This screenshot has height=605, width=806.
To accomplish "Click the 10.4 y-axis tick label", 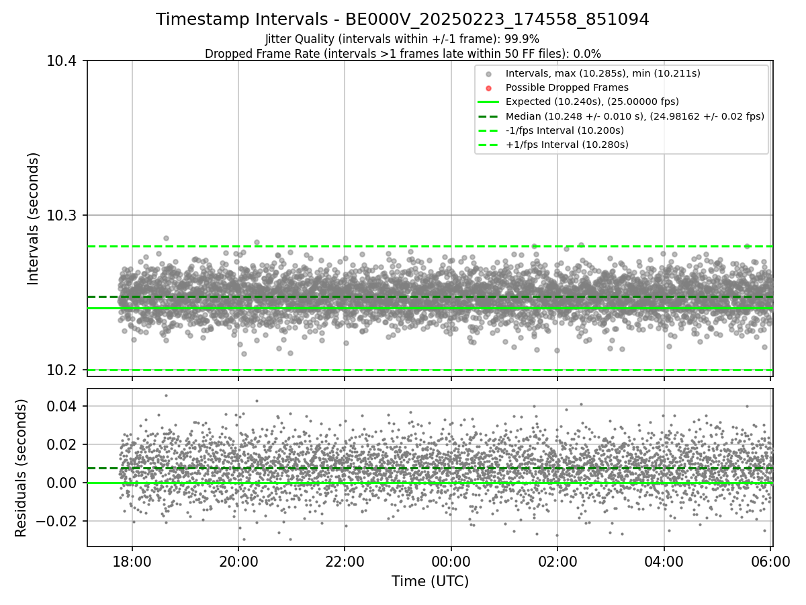I will 63,61.
